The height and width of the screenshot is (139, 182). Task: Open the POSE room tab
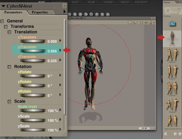click(x=42, y=2)
